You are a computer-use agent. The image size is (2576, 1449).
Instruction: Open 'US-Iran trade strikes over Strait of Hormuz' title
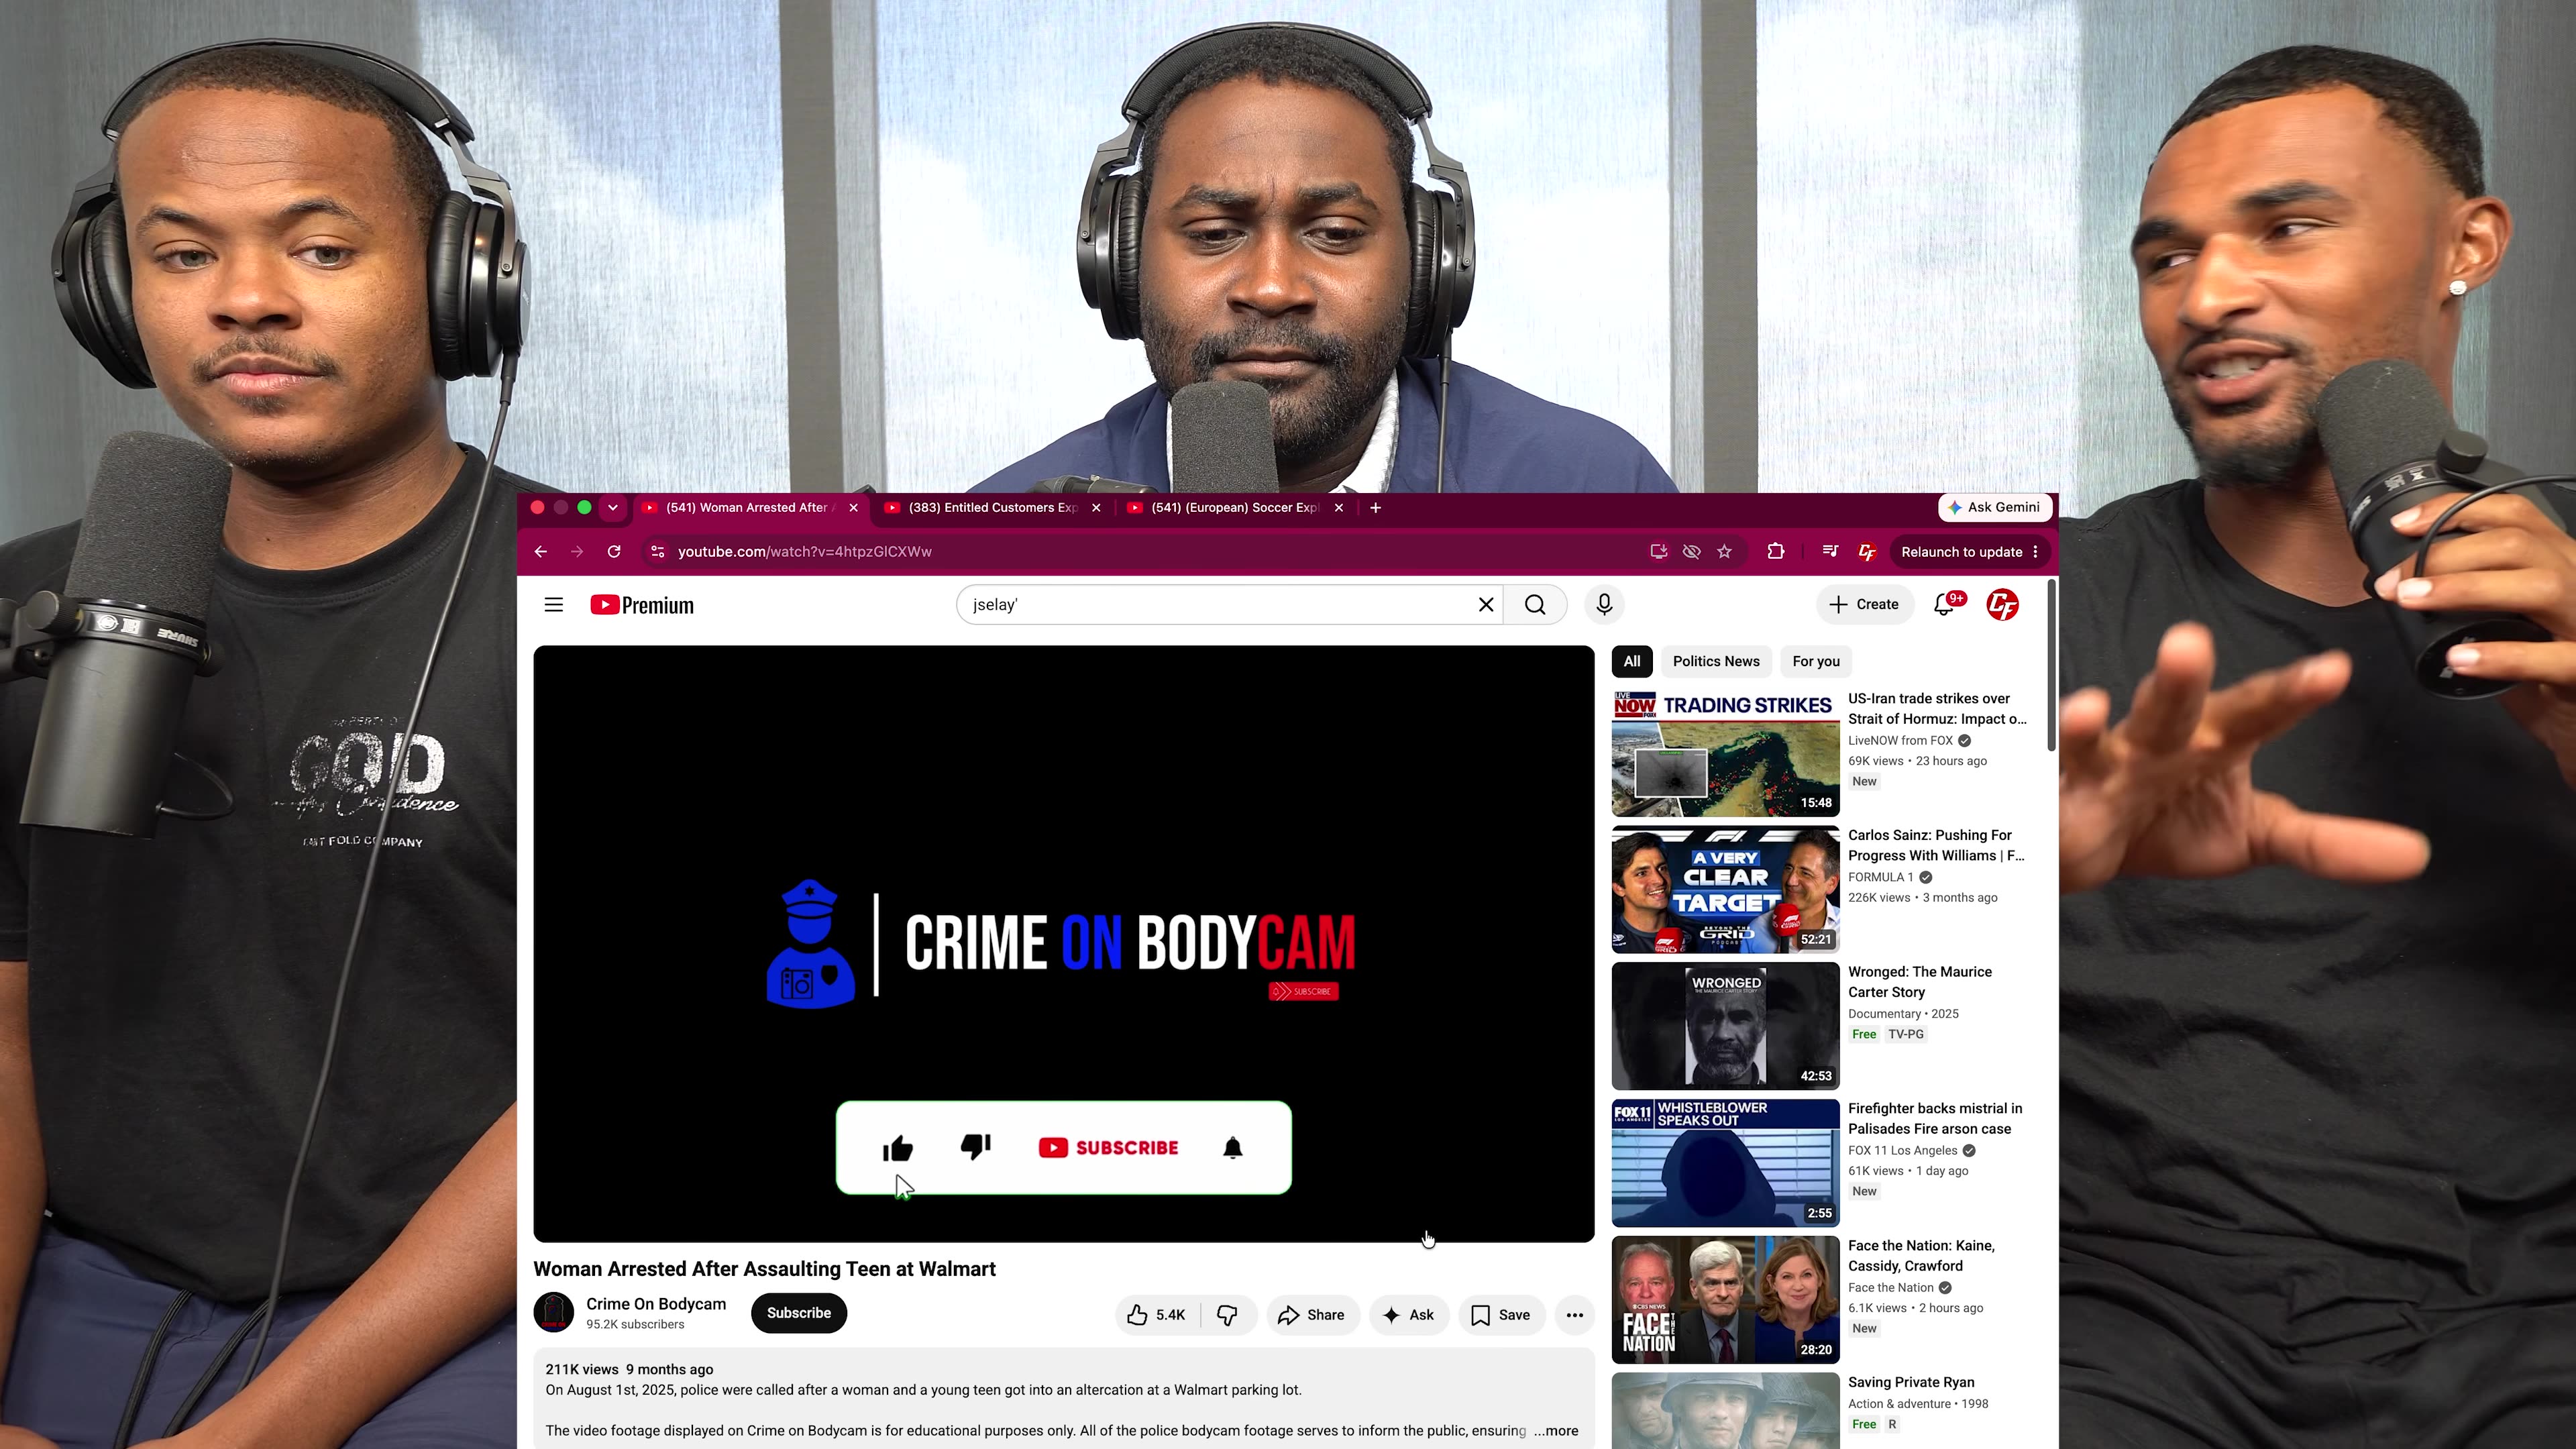1937,709
